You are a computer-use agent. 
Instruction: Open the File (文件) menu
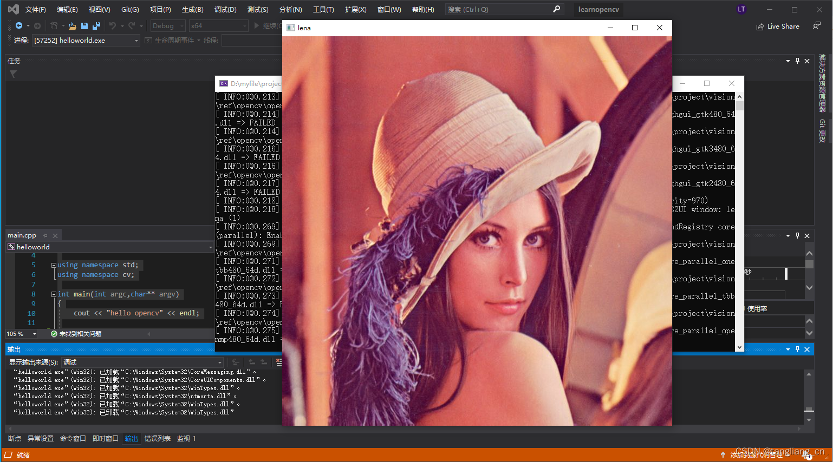pos(36,9)
